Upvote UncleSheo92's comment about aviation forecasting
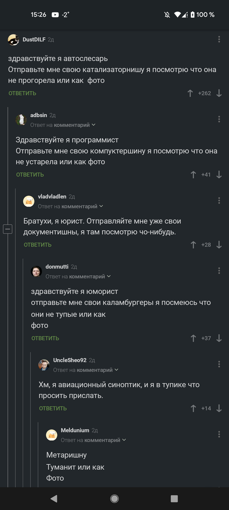The image size is (229, 510). click(x=193, y=408)
